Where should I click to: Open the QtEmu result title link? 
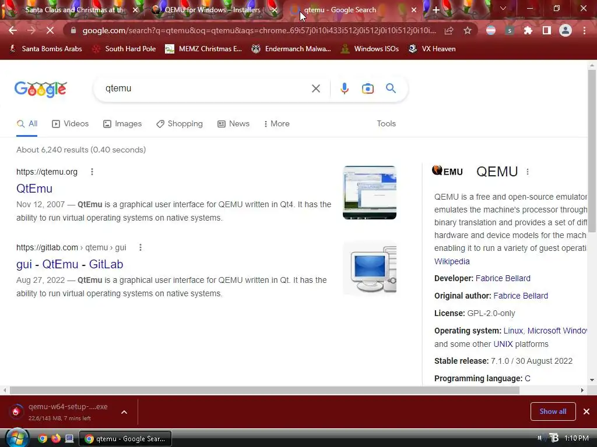(x=34, y=189)
